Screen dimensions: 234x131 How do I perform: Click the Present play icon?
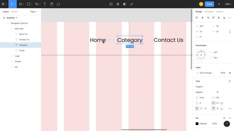219,4
